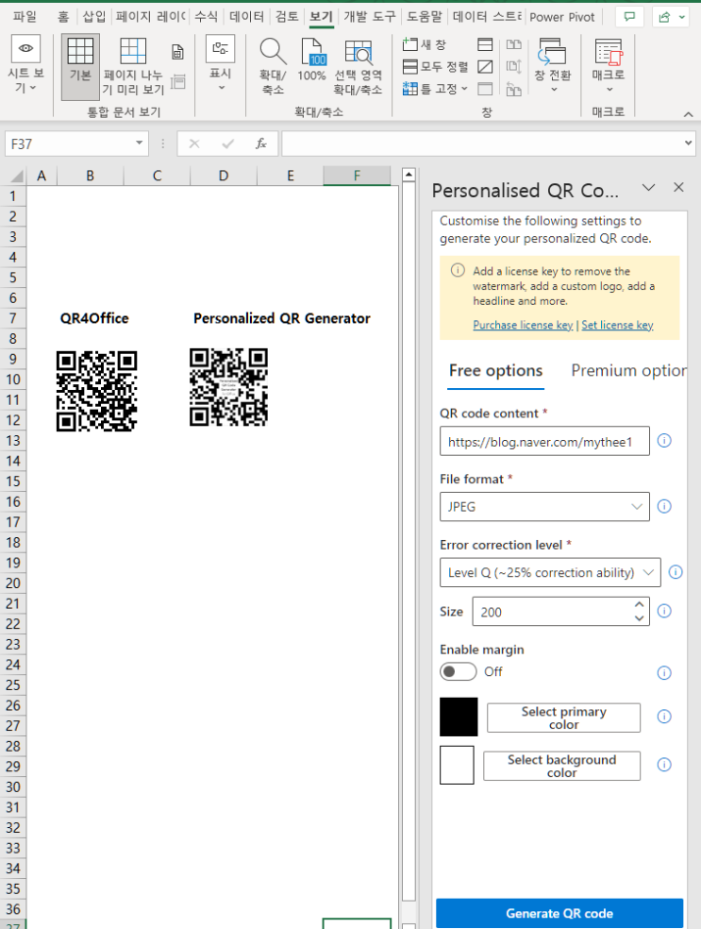
Task: Click the info icon beside Enable margin
Action: pyautogui.click(x=664, y=673)
